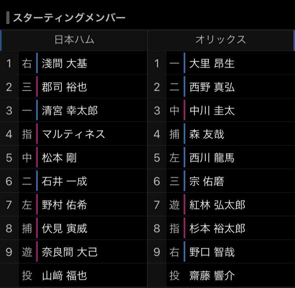Select pitcher 山﨑 福也

[65, 276]
